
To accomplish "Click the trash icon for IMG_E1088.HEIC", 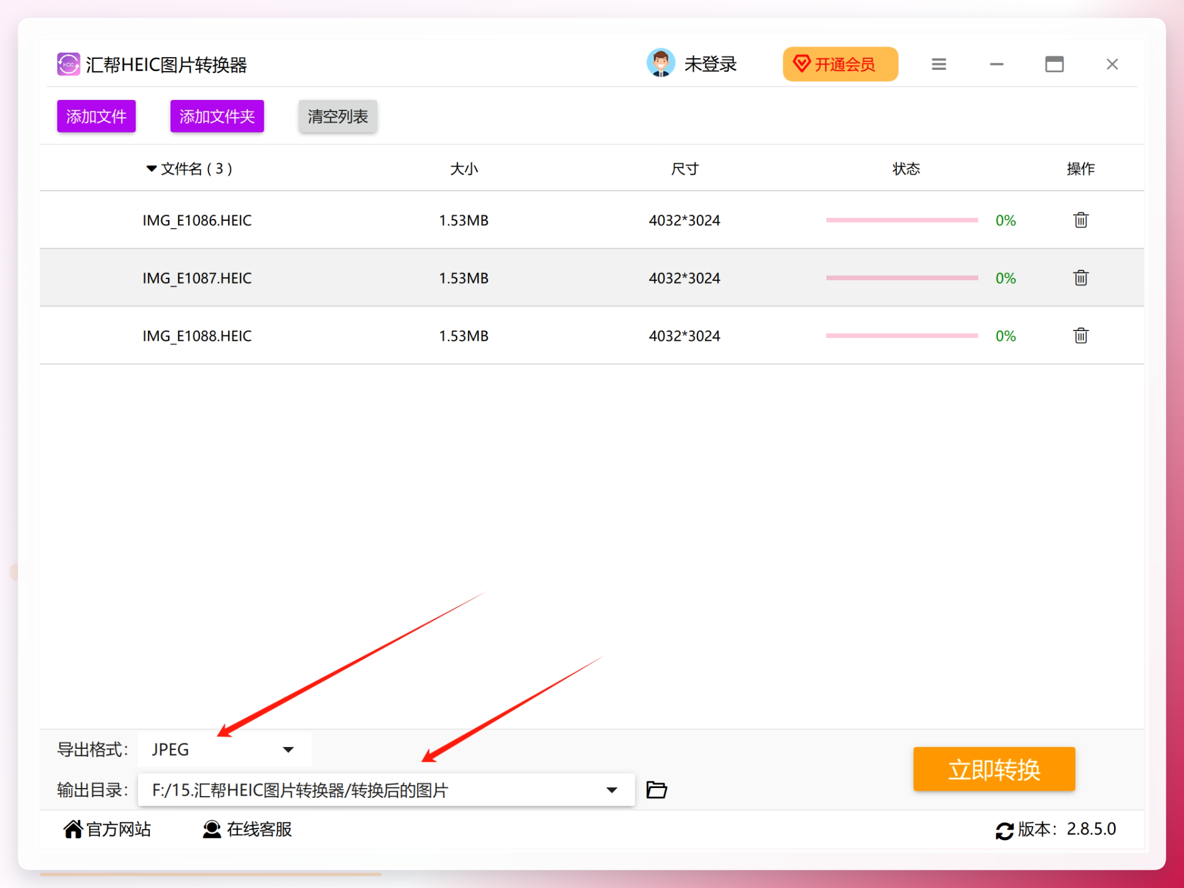I will tap(1080, 335).
